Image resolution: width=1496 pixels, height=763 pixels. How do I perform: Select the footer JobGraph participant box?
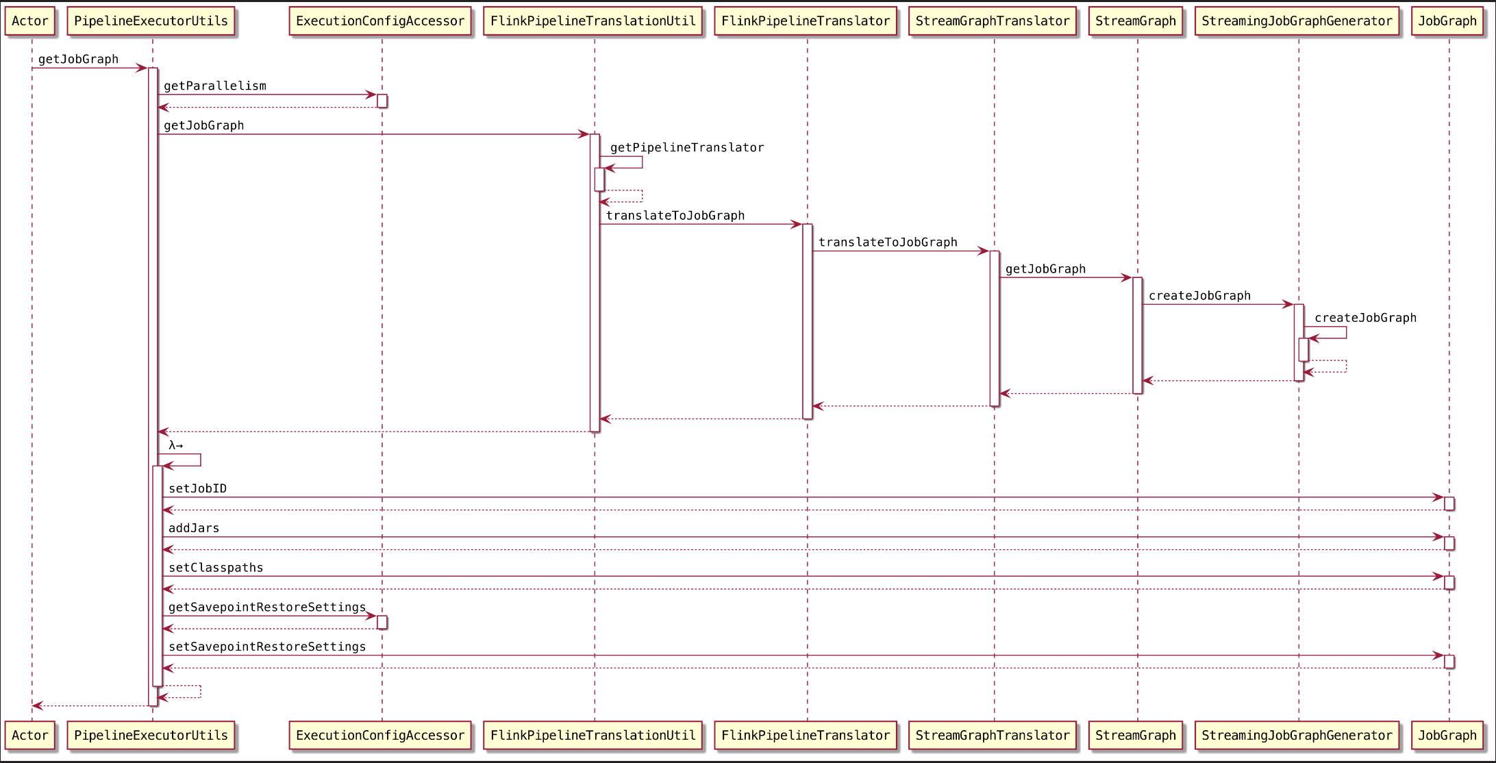point(1447,736)
